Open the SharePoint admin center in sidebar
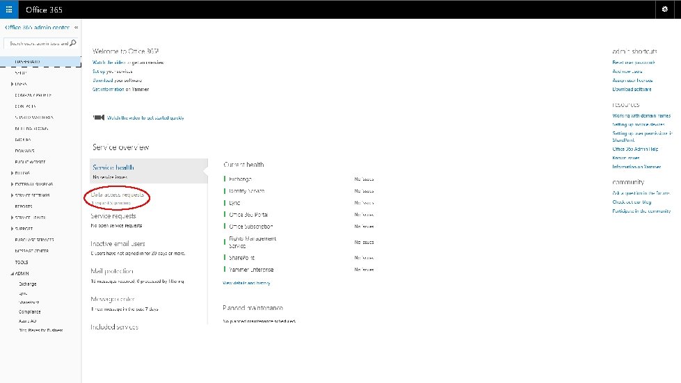The width and height of the screenshot is (681, 383). click(x=29, y=302)
